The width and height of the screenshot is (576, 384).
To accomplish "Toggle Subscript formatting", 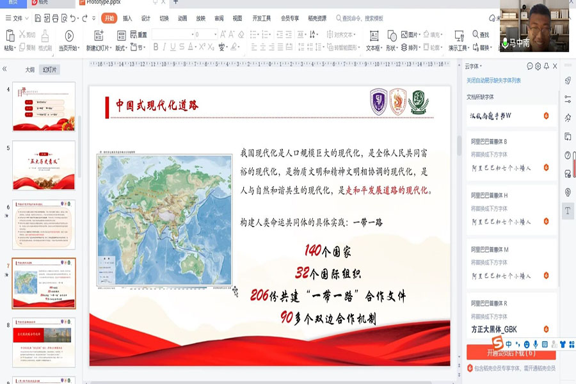I will (x=211, y=47).
